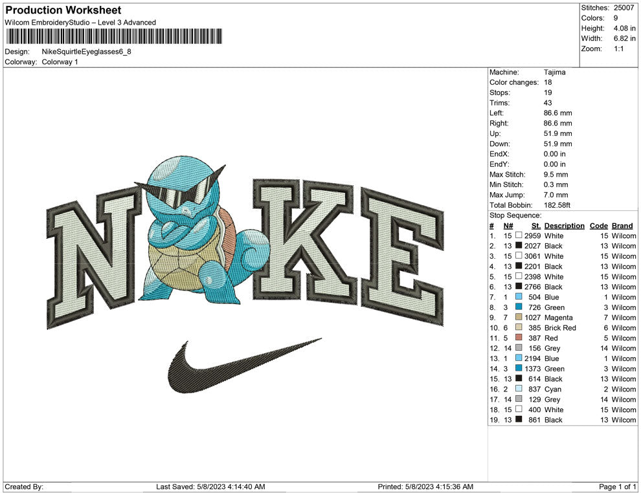Viewport: 641px width, 493px height.
Task: Click the Production Worksheet title
Action: click(63, 10)
